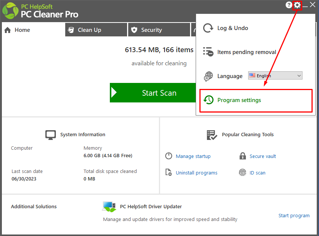Click the Additional Solutions heading
The width and height of the screenshot is (319, 236).
click(34, 206)
